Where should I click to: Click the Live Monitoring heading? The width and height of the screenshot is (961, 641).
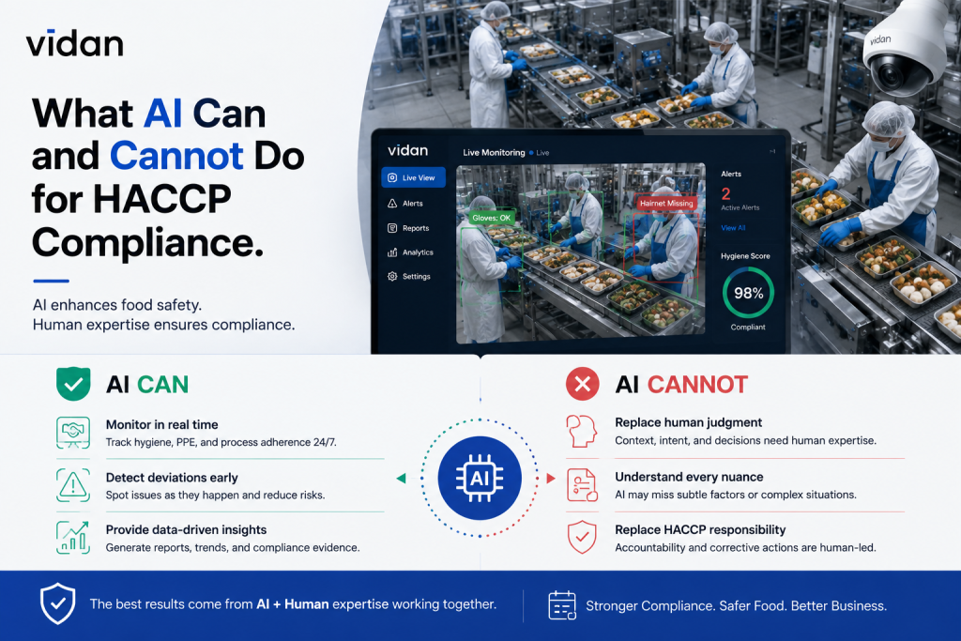(494, 153)
